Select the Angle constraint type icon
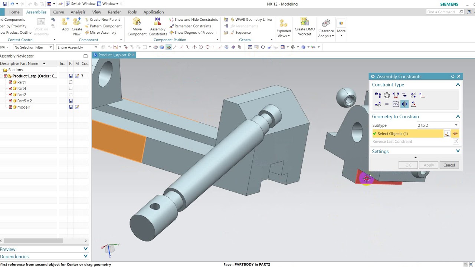This screenshot has height=267, width=475. coord(413,104)
